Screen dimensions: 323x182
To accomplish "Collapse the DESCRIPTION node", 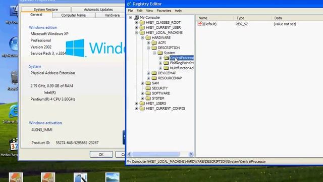I will point(148,48).
